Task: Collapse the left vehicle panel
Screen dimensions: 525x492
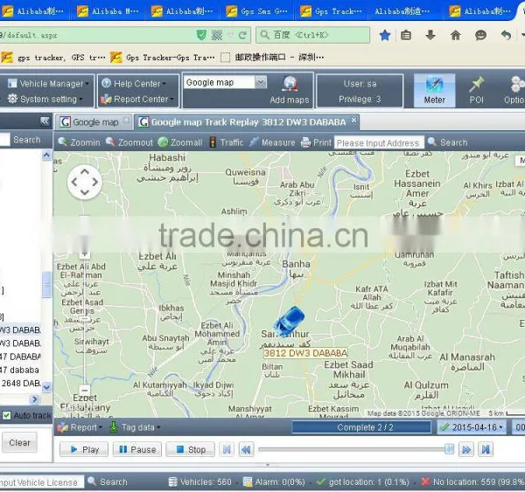Action: pos(45,121)
